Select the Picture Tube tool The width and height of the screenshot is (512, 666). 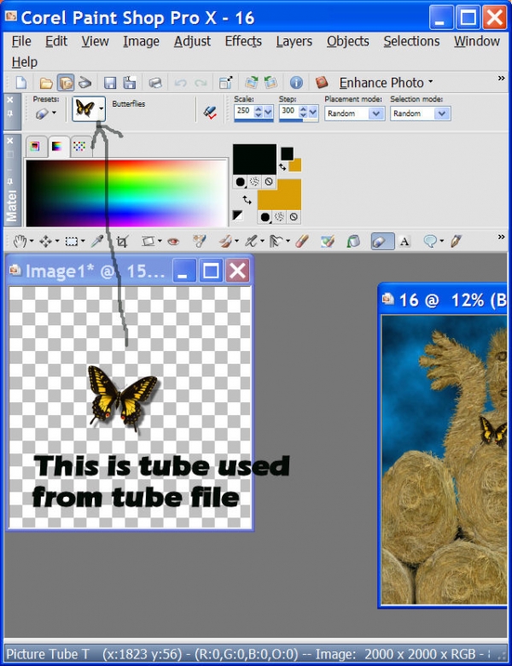382,242
